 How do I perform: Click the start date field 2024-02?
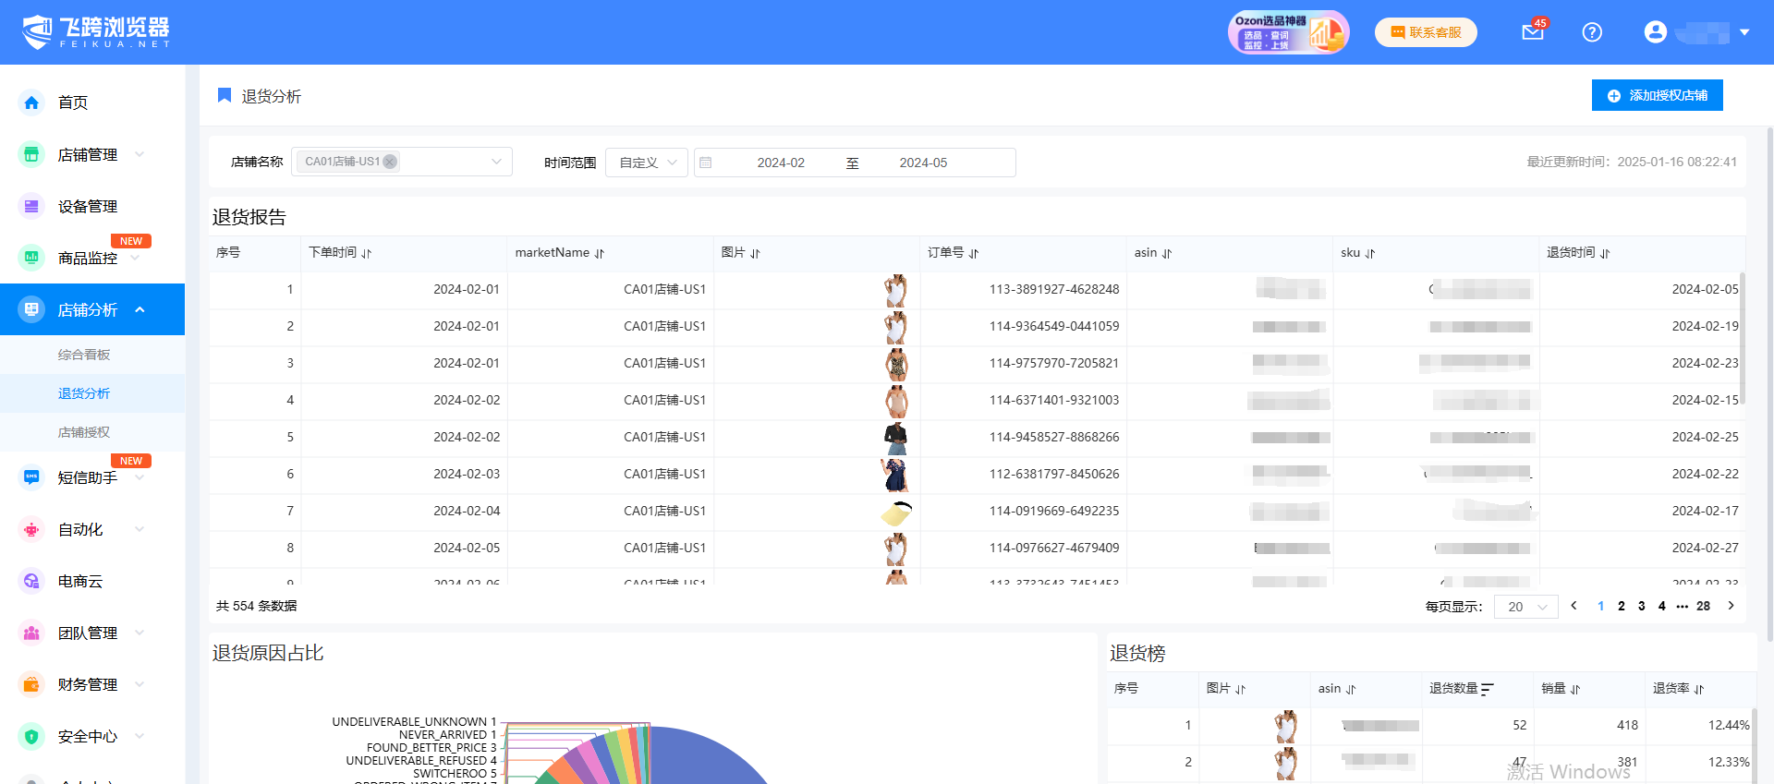tap(781, 163)
